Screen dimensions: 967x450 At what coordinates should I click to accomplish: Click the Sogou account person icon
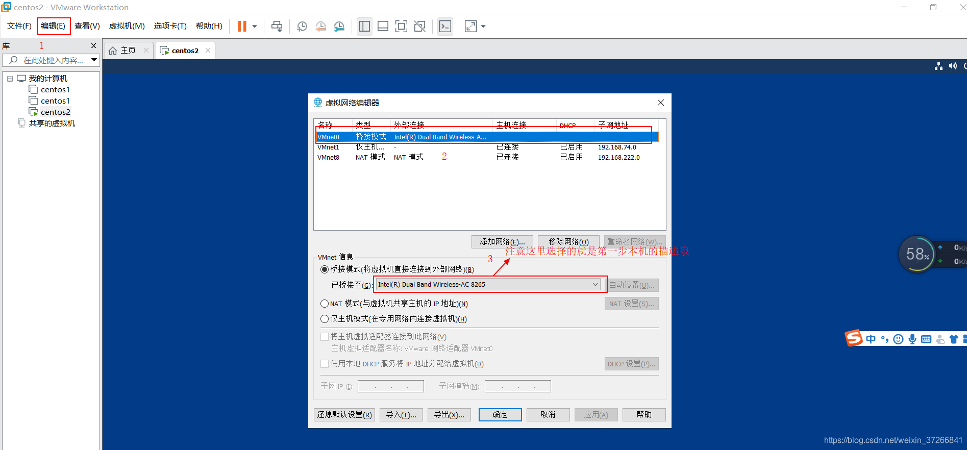point(940,339)
